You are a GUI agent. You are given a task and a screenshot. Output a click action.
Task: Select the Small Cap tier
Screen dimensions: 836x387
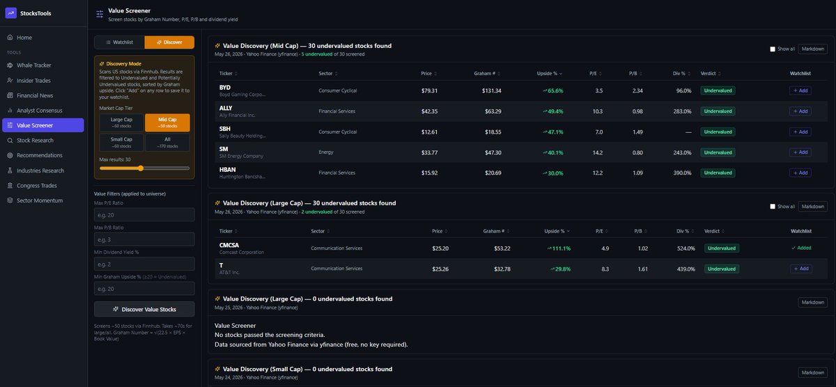tap(121, 143)
